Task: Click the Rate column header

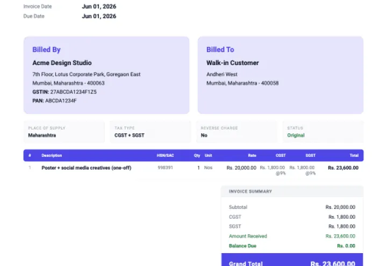Action: (x=252, y=155)
